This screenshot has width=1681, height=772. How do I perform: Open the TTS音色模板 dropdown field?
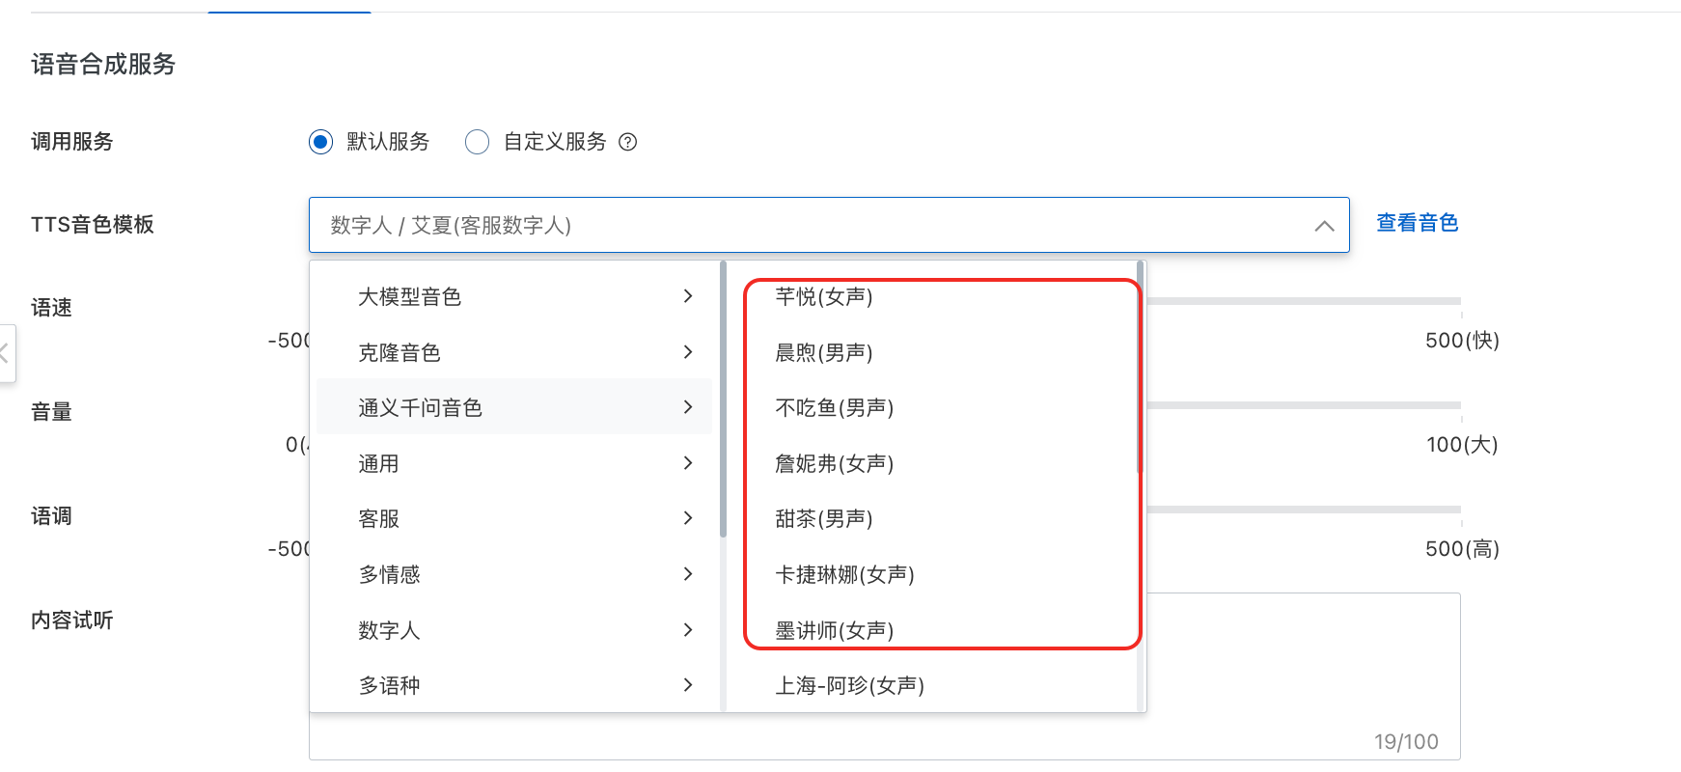[x=811, y=226]
